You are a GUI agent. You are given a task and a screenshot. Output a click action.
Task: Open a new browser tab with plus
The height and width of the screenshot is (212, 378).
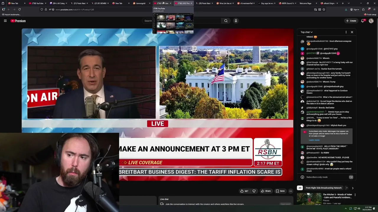click(343, 3)
